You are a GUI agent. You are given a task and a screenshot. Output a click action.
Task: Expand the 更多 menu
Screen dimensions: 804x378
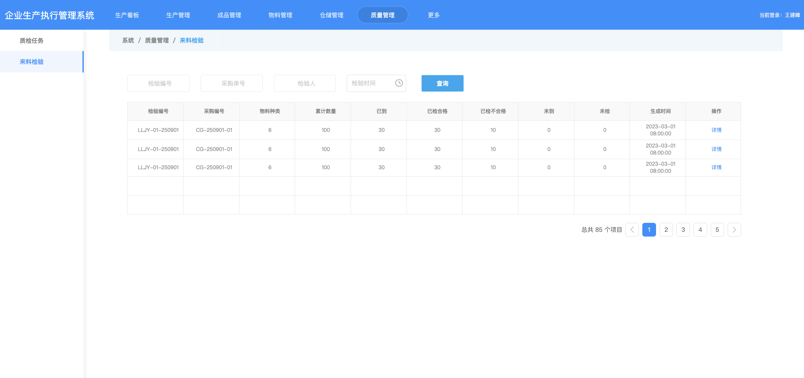pyautogui.click(x=434, y=15)
